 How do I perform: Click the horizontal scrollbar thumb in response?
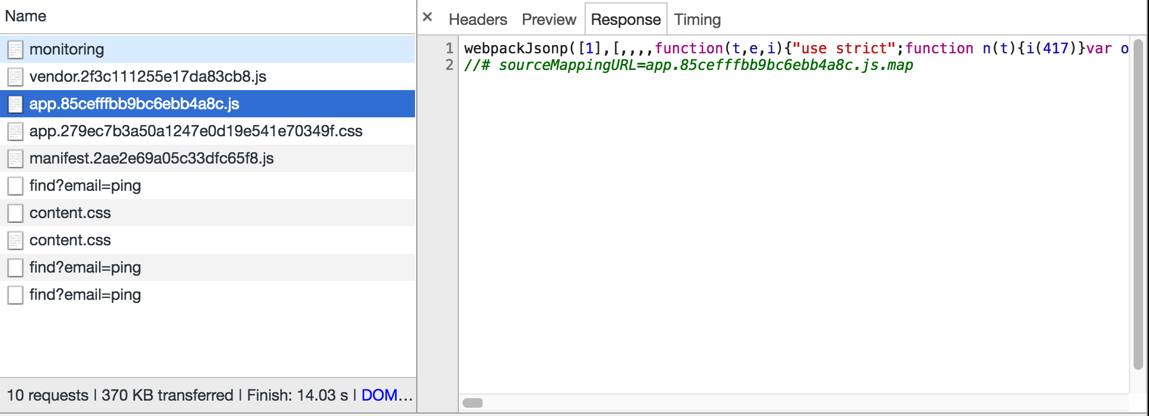(x=473, y=403)
